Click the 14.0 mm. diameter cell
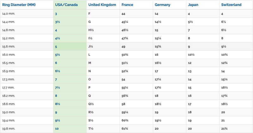This screenshot has width=253, height=133. [x=8, y=14]
